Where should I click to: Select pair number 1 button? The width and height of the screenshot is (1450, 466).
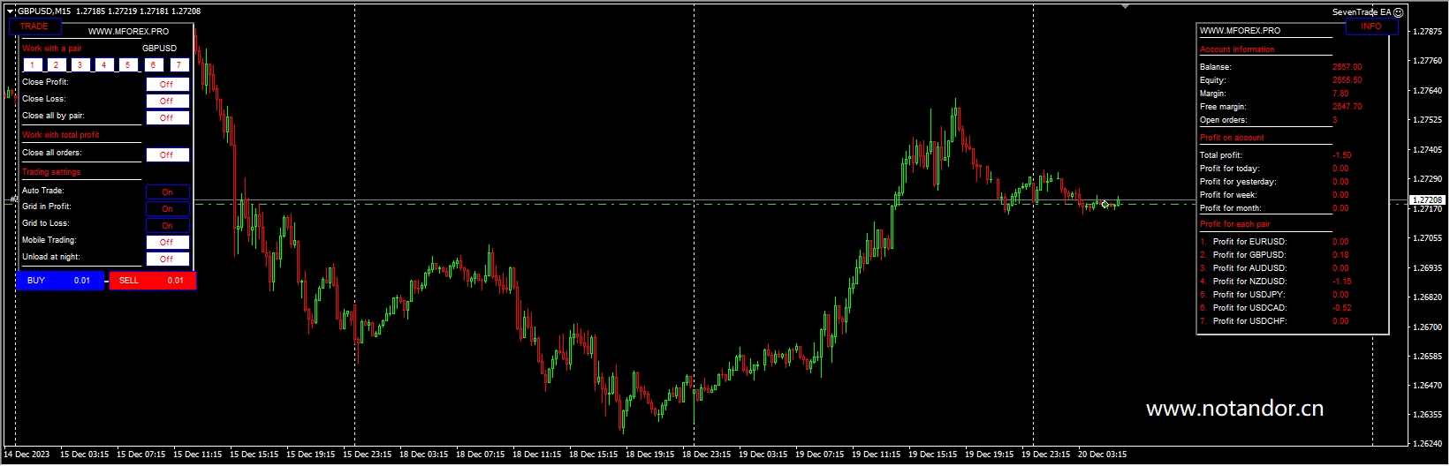tap(33, 65)
